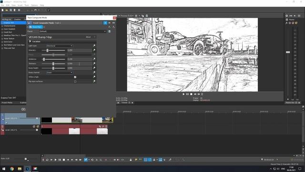Click the New project toolbar icon
305x172 pixels.
2,10
